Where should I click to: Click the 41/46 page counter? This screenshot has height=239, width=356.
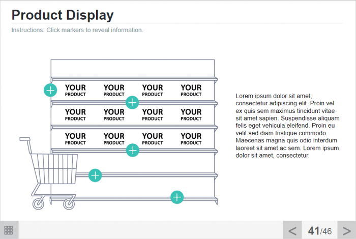pyautogui.click(x=319, y=230)
